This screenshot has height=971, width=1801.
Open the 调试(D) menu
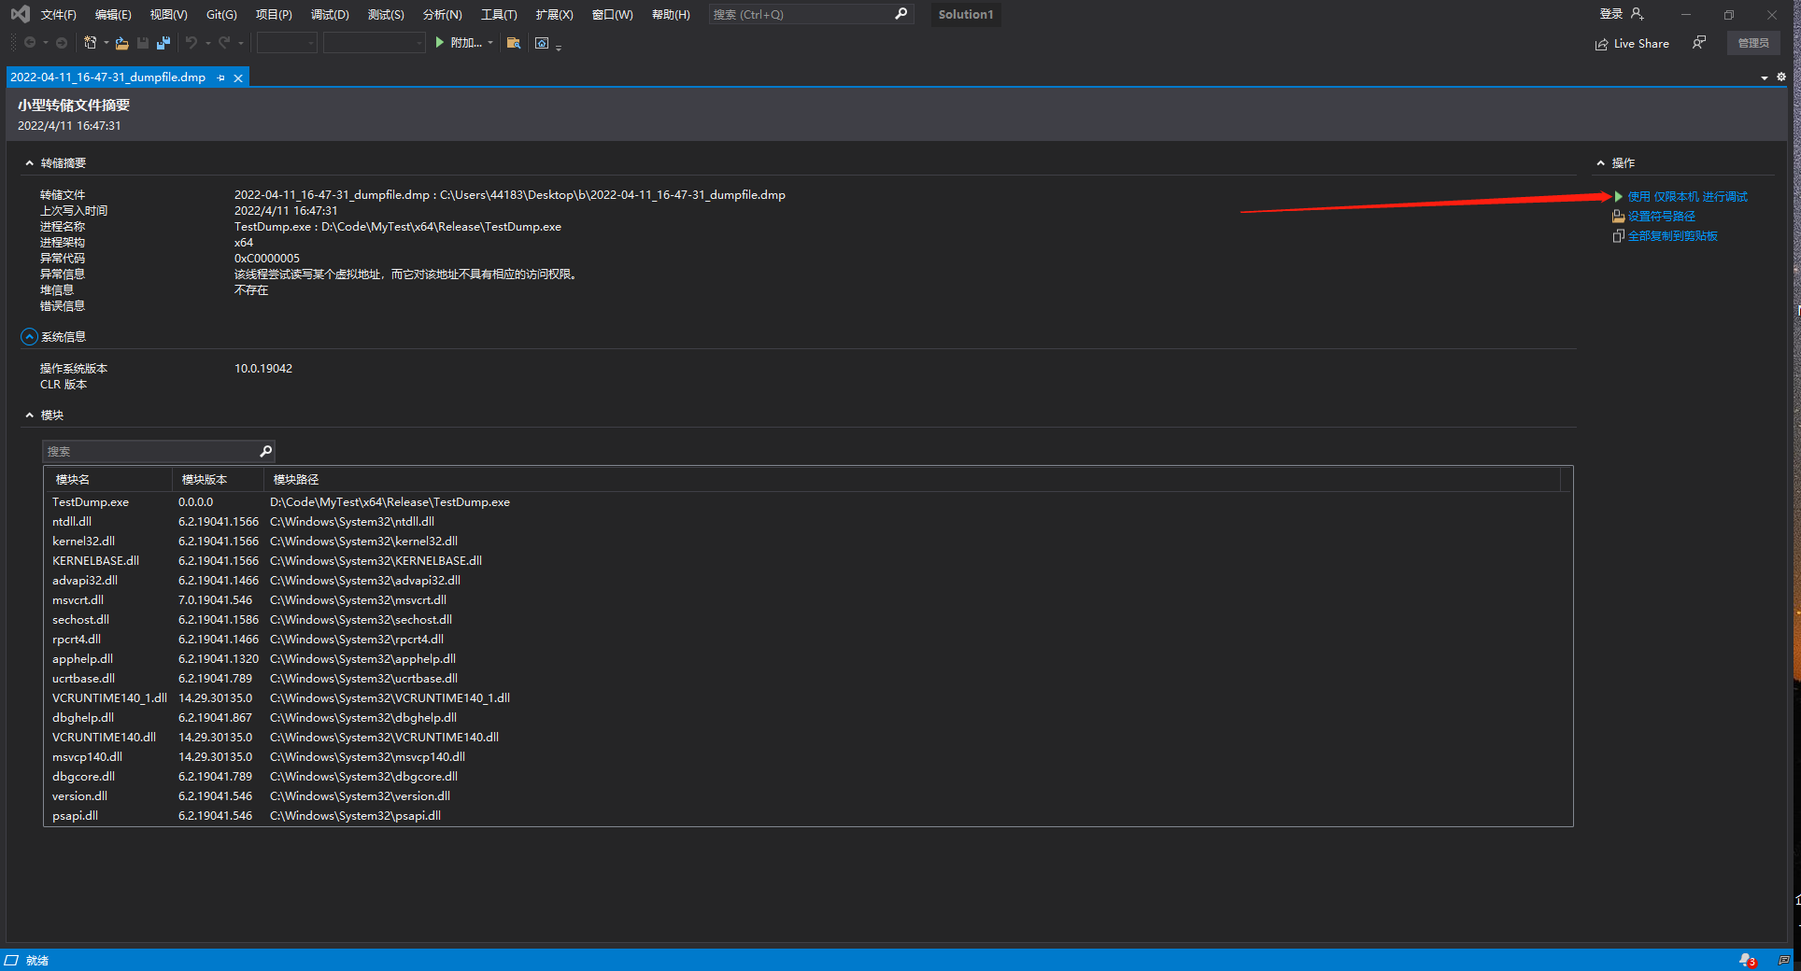pos(330,15)
